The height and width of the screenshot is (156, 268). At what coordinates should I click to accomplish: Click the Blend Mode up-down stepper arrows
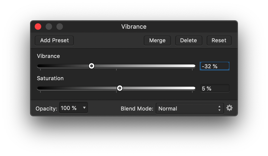(219, 109)
